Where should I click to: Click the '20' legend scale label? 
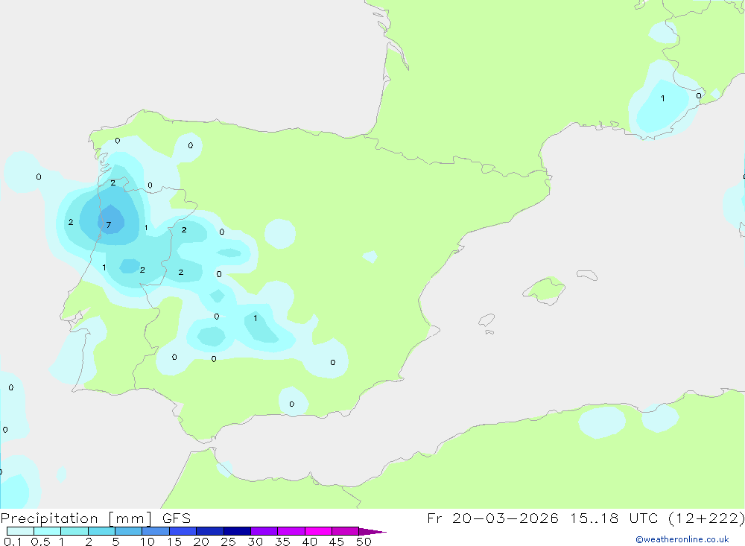pos(201,542)
